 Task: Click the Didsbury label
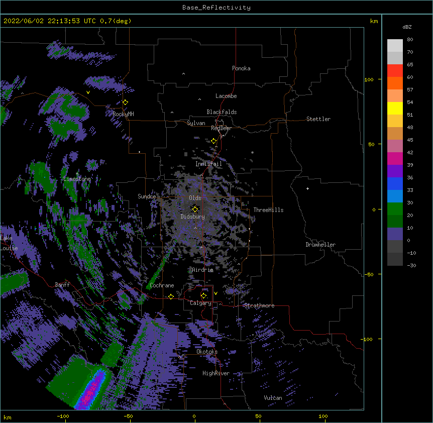click(193, 217)
